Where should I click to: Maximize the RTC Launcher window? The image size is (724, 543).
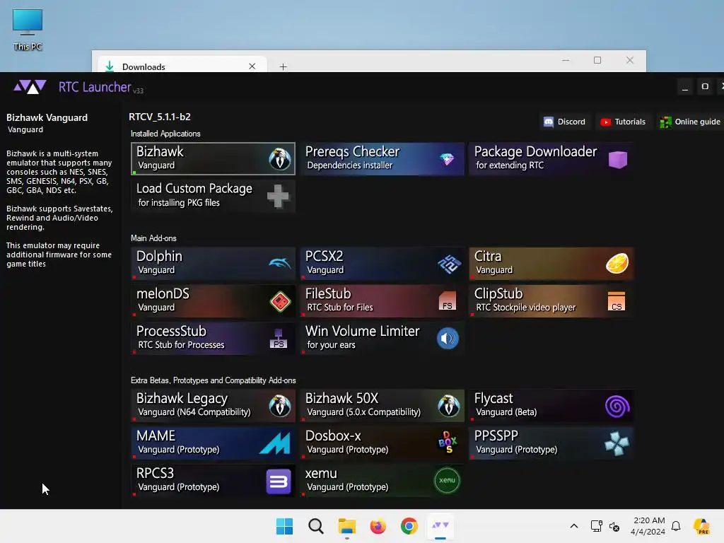[705, 86]
